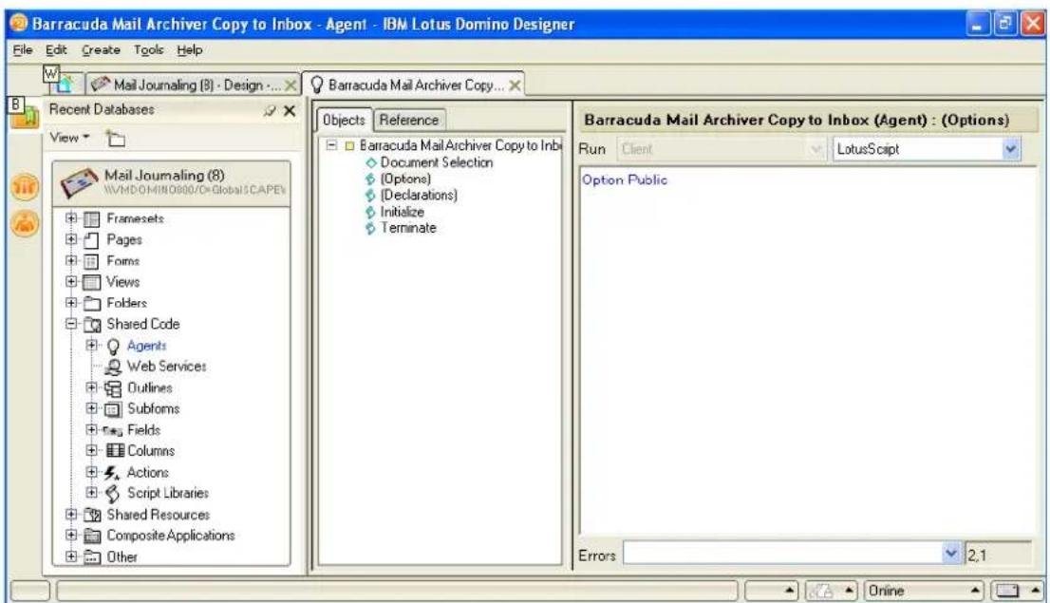Expand the Fields node
The height and width of the screenshot is (603, 1050).
[x=92, y=429]
